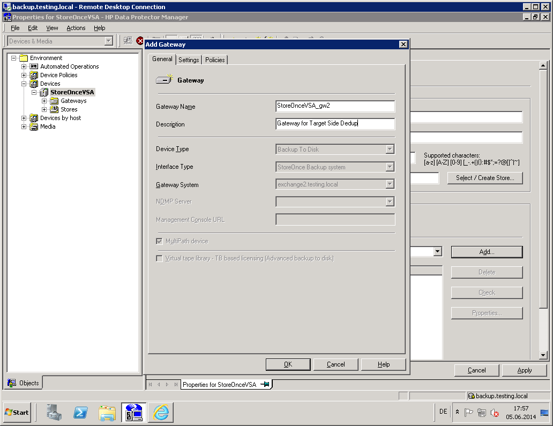Toggle Virtual tape library TB licensing checkbox
Screen dimensions: 553x426
pos(159,258)
